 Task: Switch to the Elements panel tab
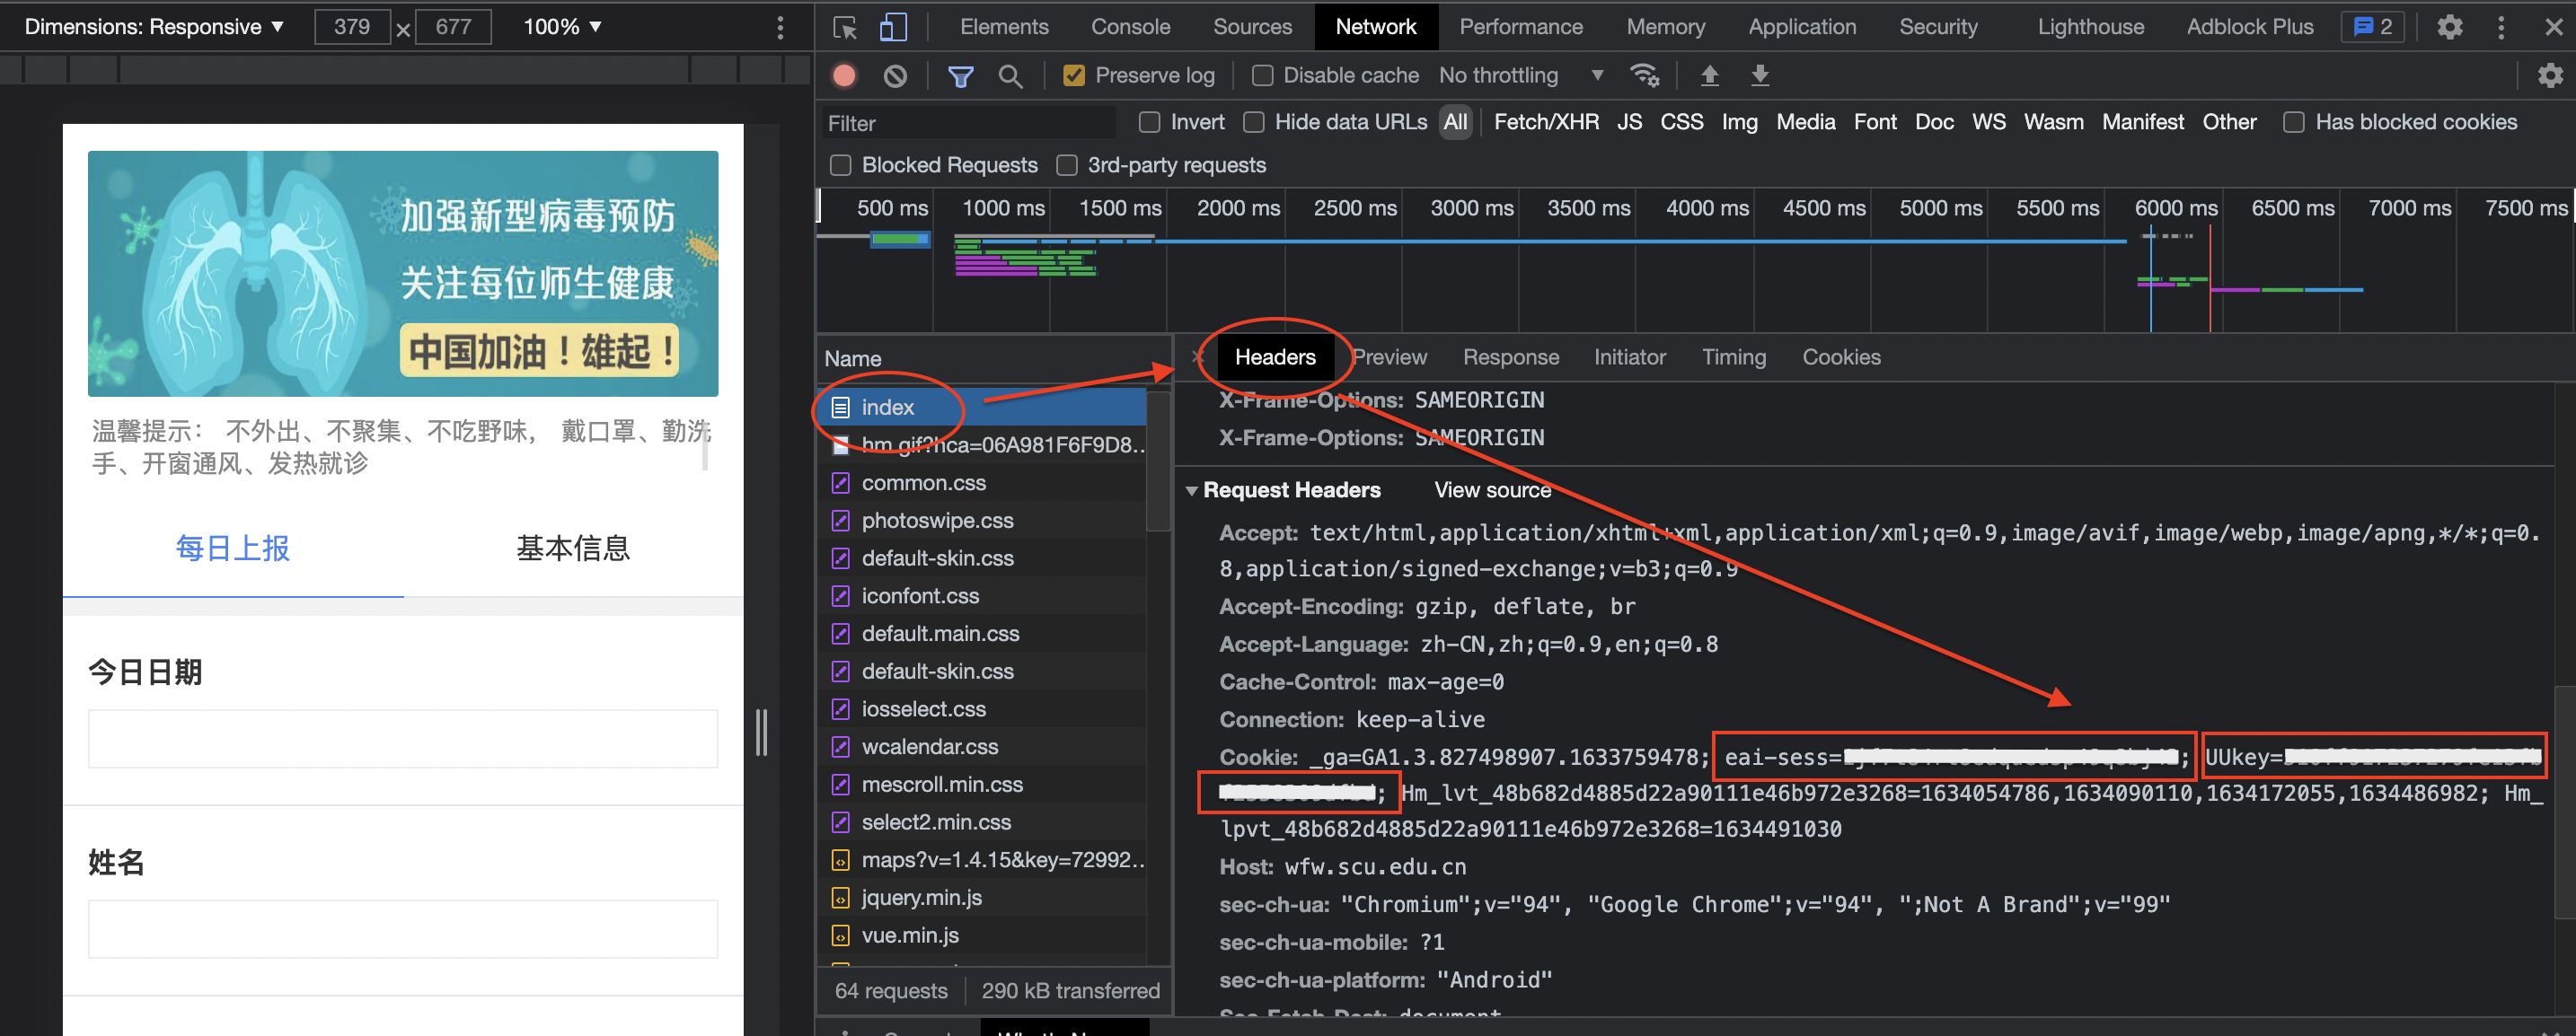pyautogui.click(x=1004, y=27)
